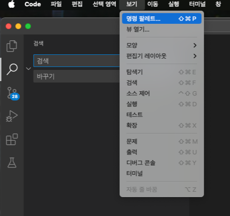Screen dimensions: 230x216
Task: Click the red close window button
Action: 8,26
